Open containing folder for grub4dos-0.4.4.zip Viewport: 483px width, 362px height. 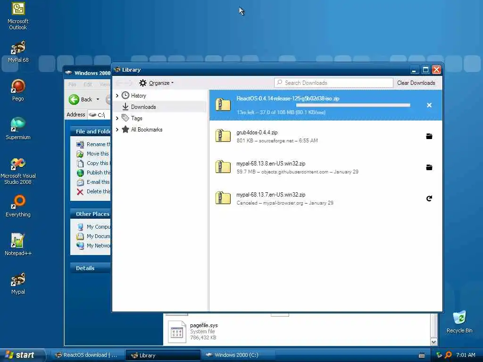(429, 136)
